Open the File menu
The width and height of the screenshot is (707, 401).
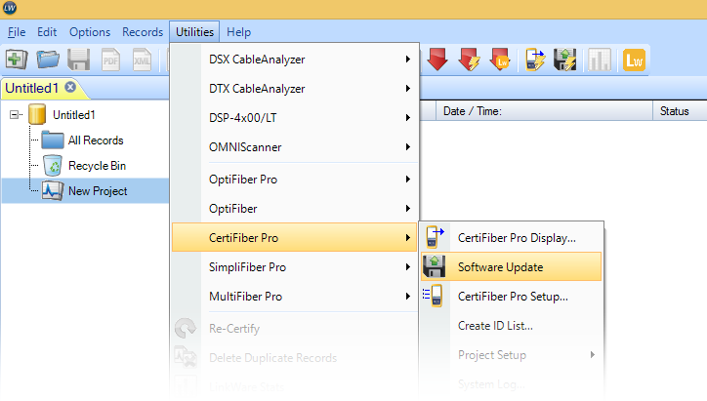click(x=17, y=32)
